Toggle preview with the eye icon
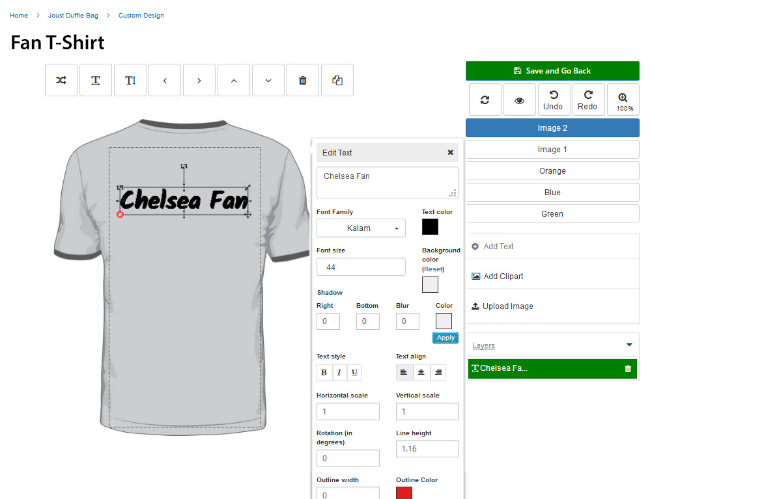 click(x=519, y=100)
